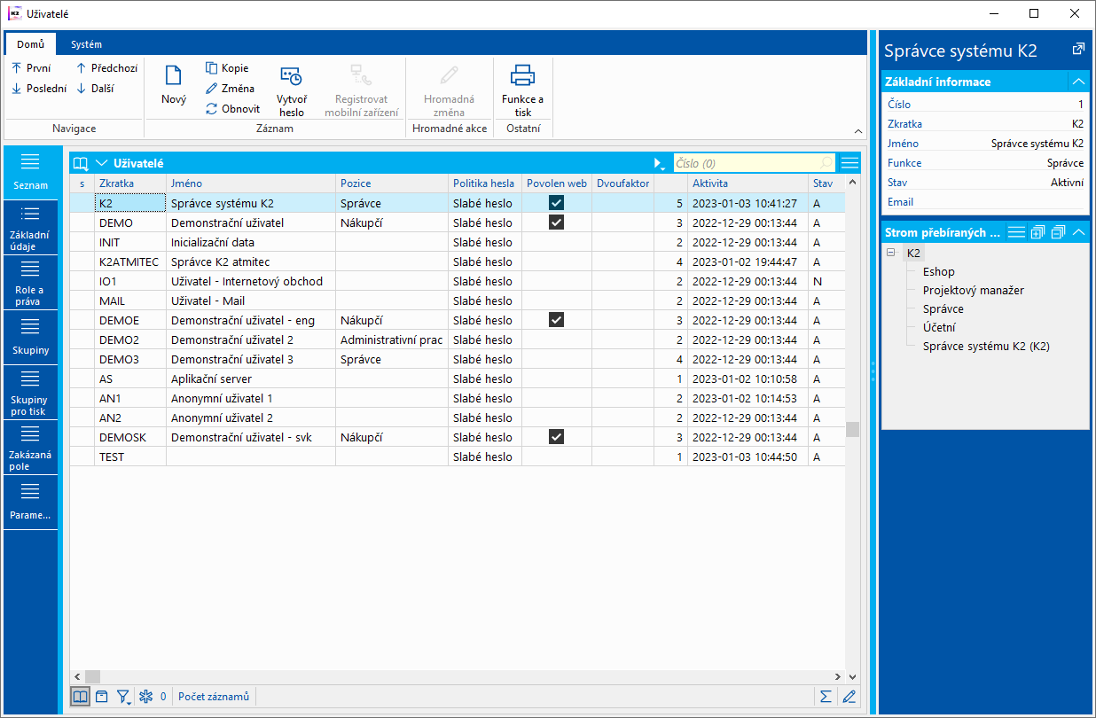Switch to the Domů ribbon tab
The height and width of the screenshot is (718, 1096).
[x=30, y=44]
